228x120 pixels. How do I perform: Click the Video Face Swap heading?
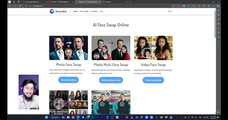click(x=153, y=65)
